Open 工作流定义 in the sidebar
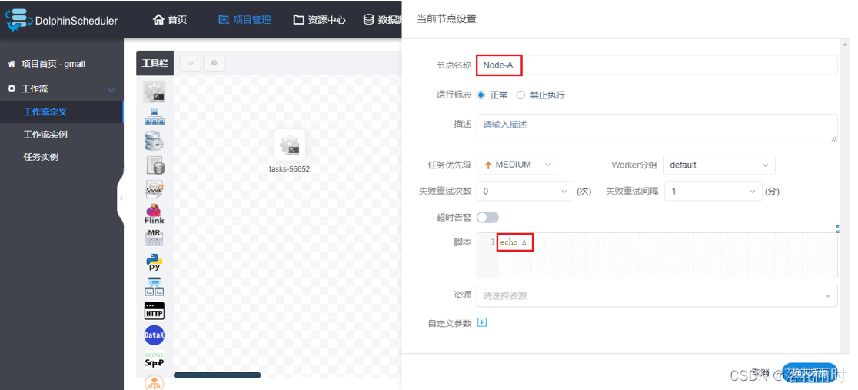The image size is (858, 390). point(62,112)
